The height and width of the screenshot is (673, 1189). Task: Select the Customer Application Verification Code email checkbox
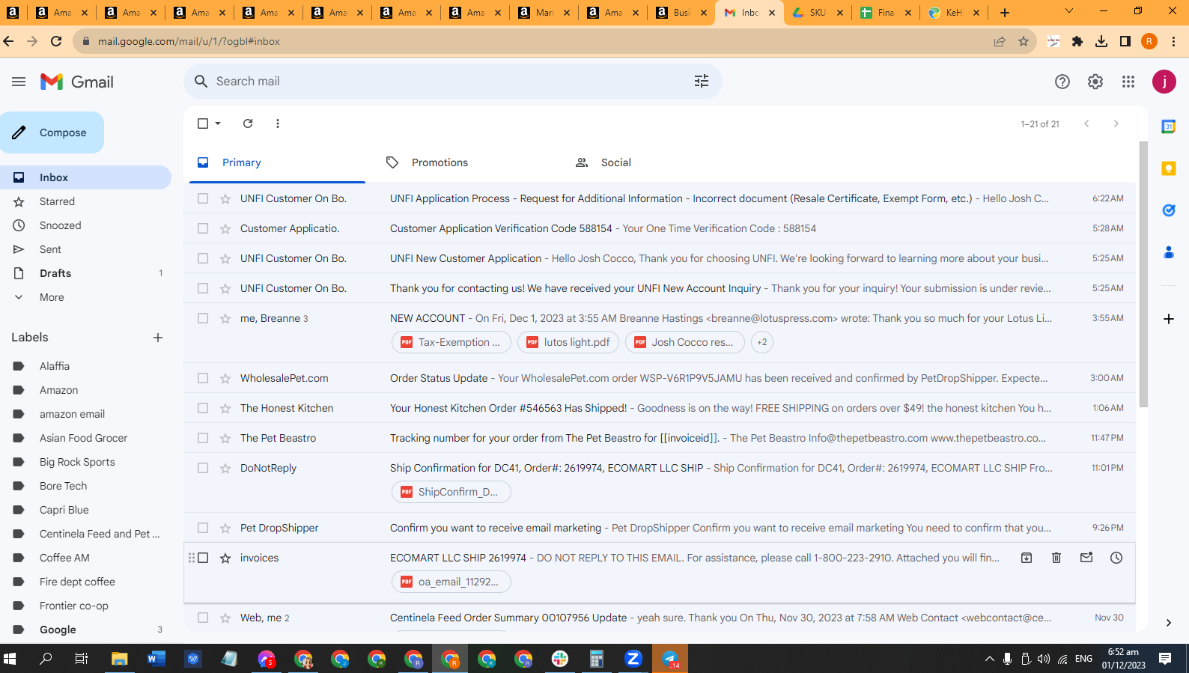(203, 228)
